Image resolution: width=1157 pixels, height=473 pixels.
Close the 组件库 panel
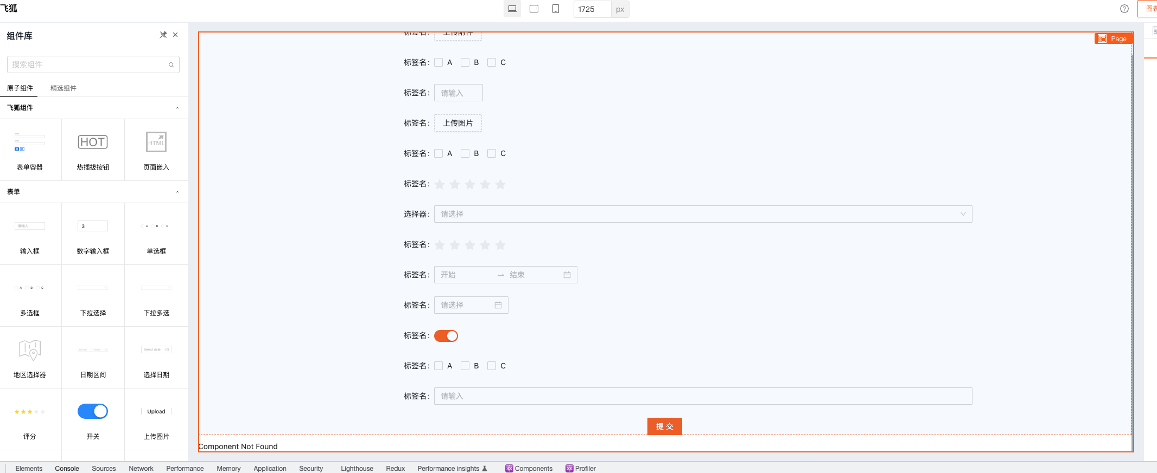(x=175, y=35)
